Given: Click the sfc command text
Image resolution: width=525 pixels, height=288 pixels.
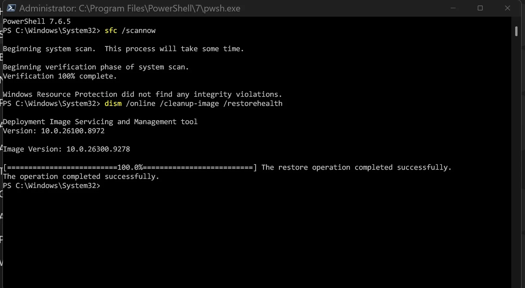Looking at the screenshot, I should coord(111,31).
